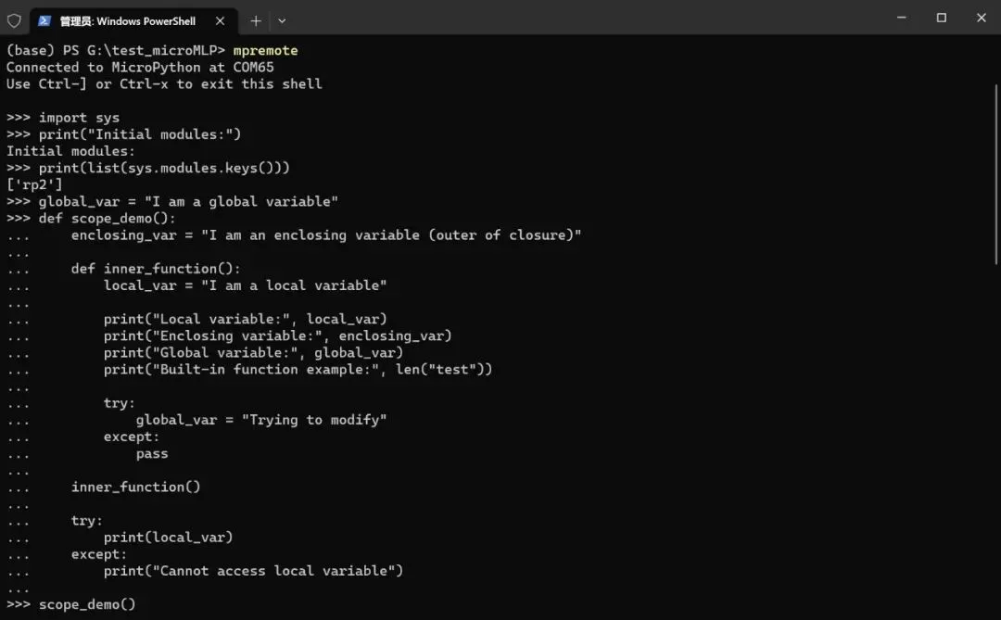The image size is (1001, 620).
Task: Click the 'Connected to MicroPython at COM65' line
Action: (140, 67)
